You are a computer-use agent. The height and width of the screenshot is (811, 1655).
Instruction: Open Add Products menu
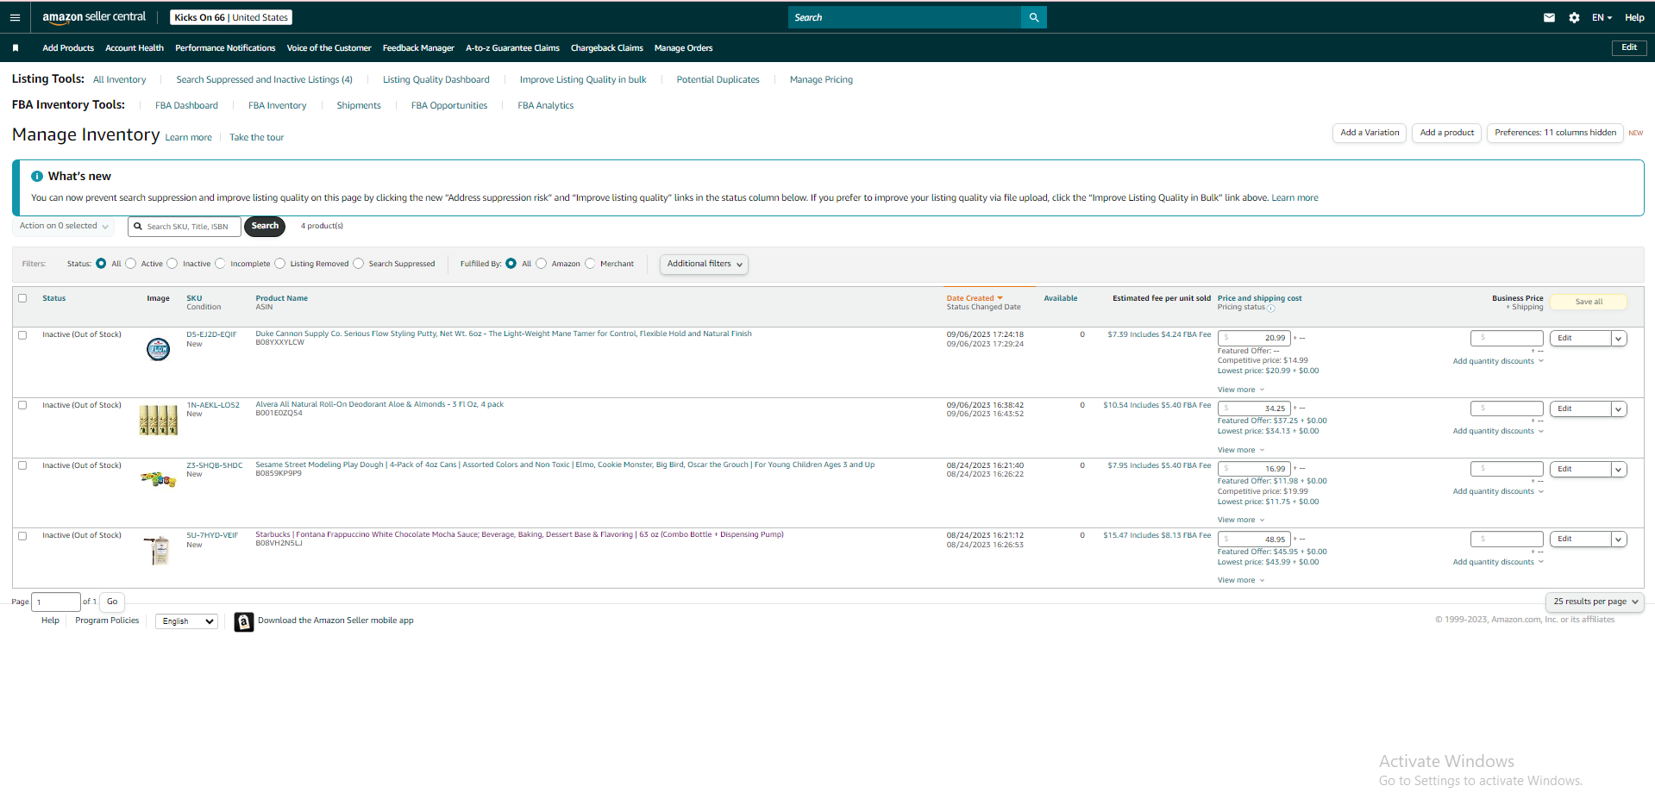pyautogui.click(x=68, y=48)
